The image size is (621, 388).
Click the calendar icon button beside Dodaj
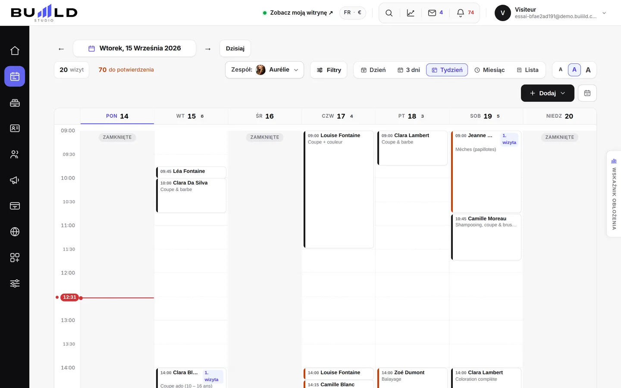pos(587,93)
